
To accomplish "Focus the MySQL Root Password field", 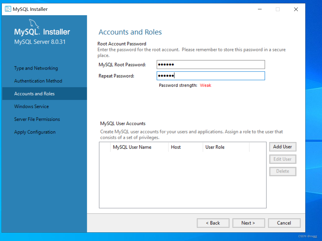I will coord(211,64).
